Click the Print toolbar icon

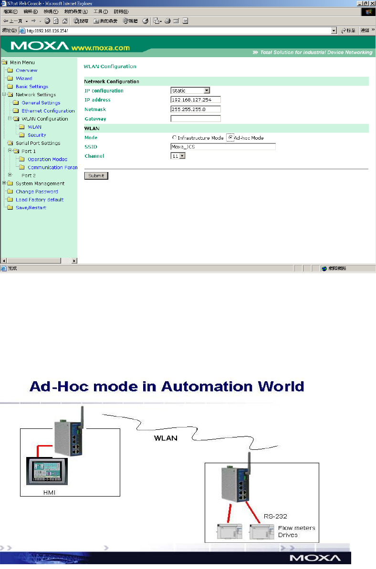(167, 21)
